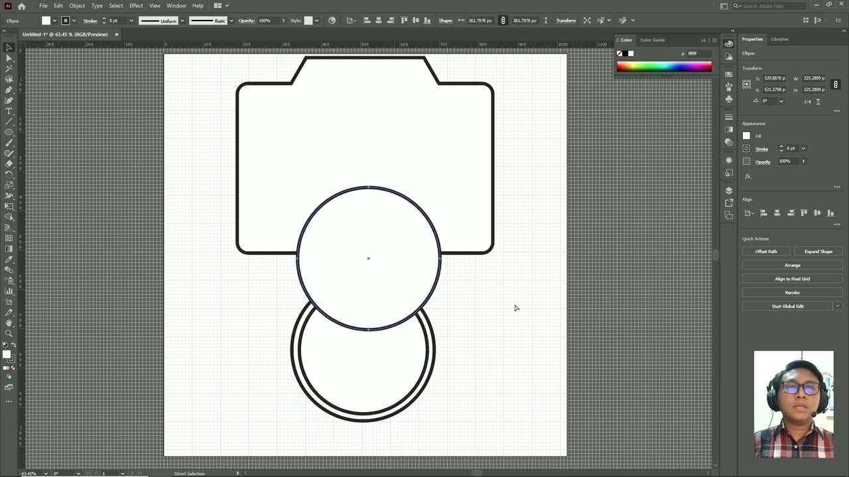Select the Type tool in the toolbox
Image resolution: width=849 pixels, height=477 pixels.
pyautogui.click(x=9, y=111)
